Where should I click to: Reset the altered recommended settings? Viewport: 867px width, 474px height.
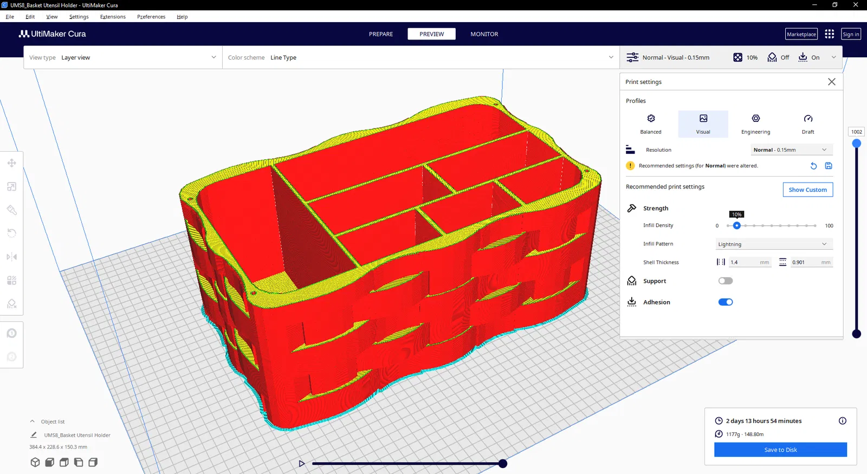coord(813,166)
